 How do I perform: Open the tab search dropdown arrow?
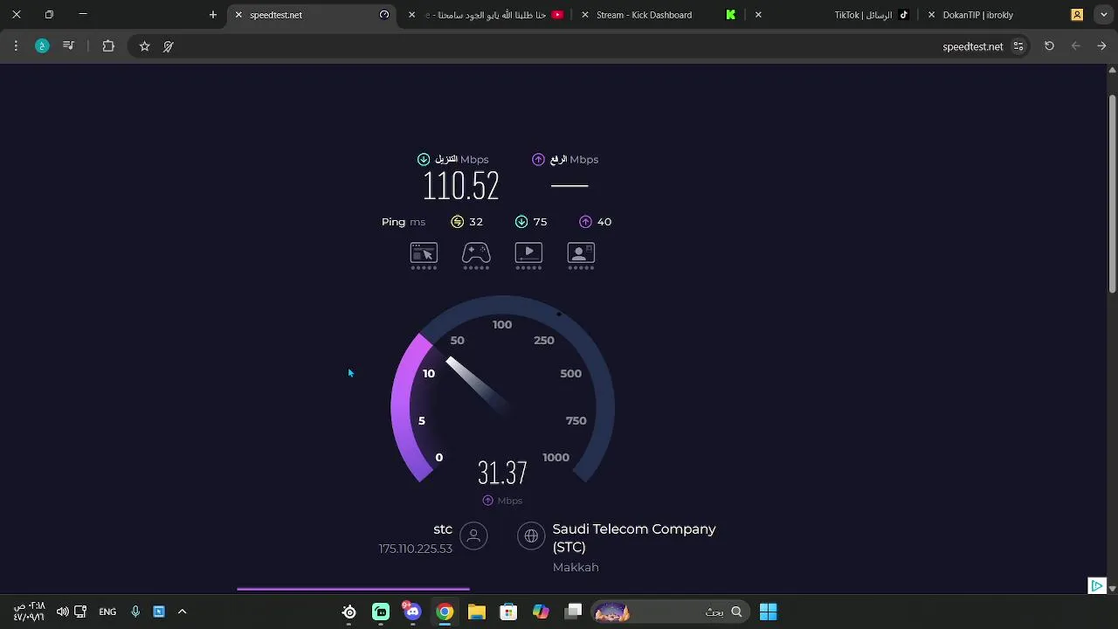[x=1103, y=15]
